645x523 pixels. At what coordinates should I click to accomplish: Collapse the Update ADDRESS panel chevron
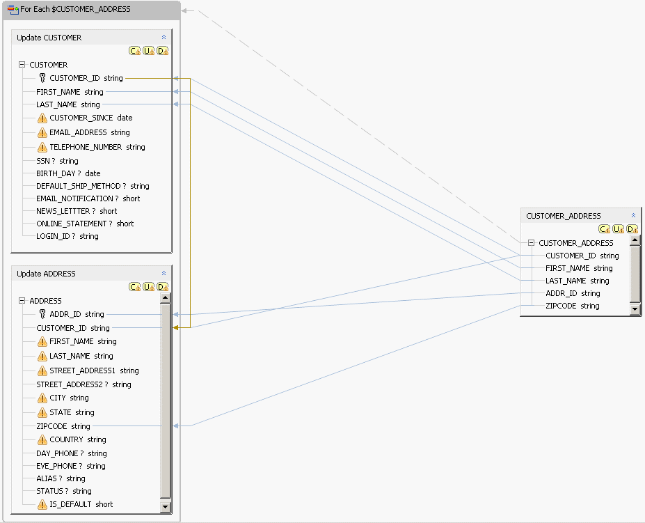164,273
